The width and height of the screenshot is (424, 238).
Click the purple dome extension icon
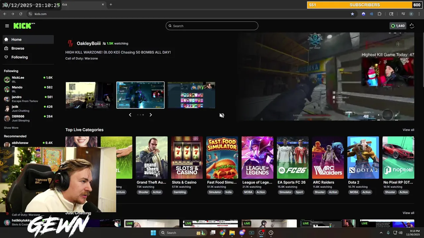pyautogui.click(x=363, y=14)
